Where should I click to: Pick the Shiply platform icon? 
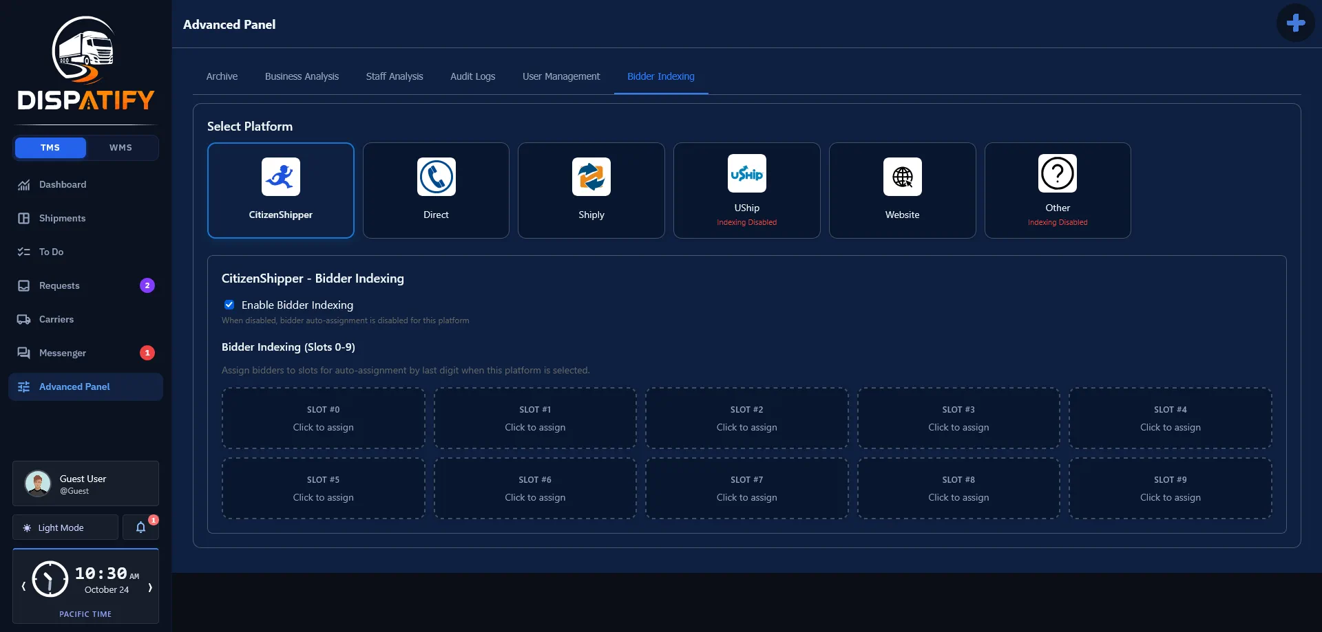pyautogui.click(x=591, y=177)
